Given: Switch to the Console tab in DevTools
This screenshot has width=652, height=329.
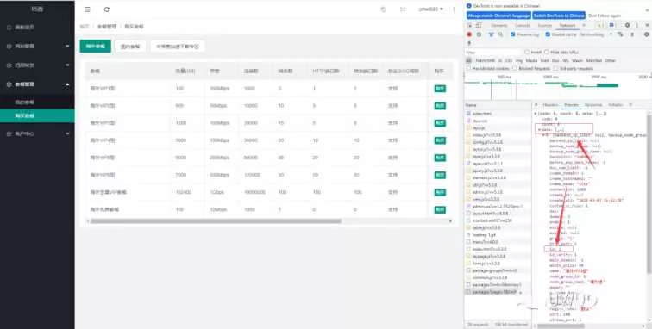Looking at the screenshot, I should [523, 25].
